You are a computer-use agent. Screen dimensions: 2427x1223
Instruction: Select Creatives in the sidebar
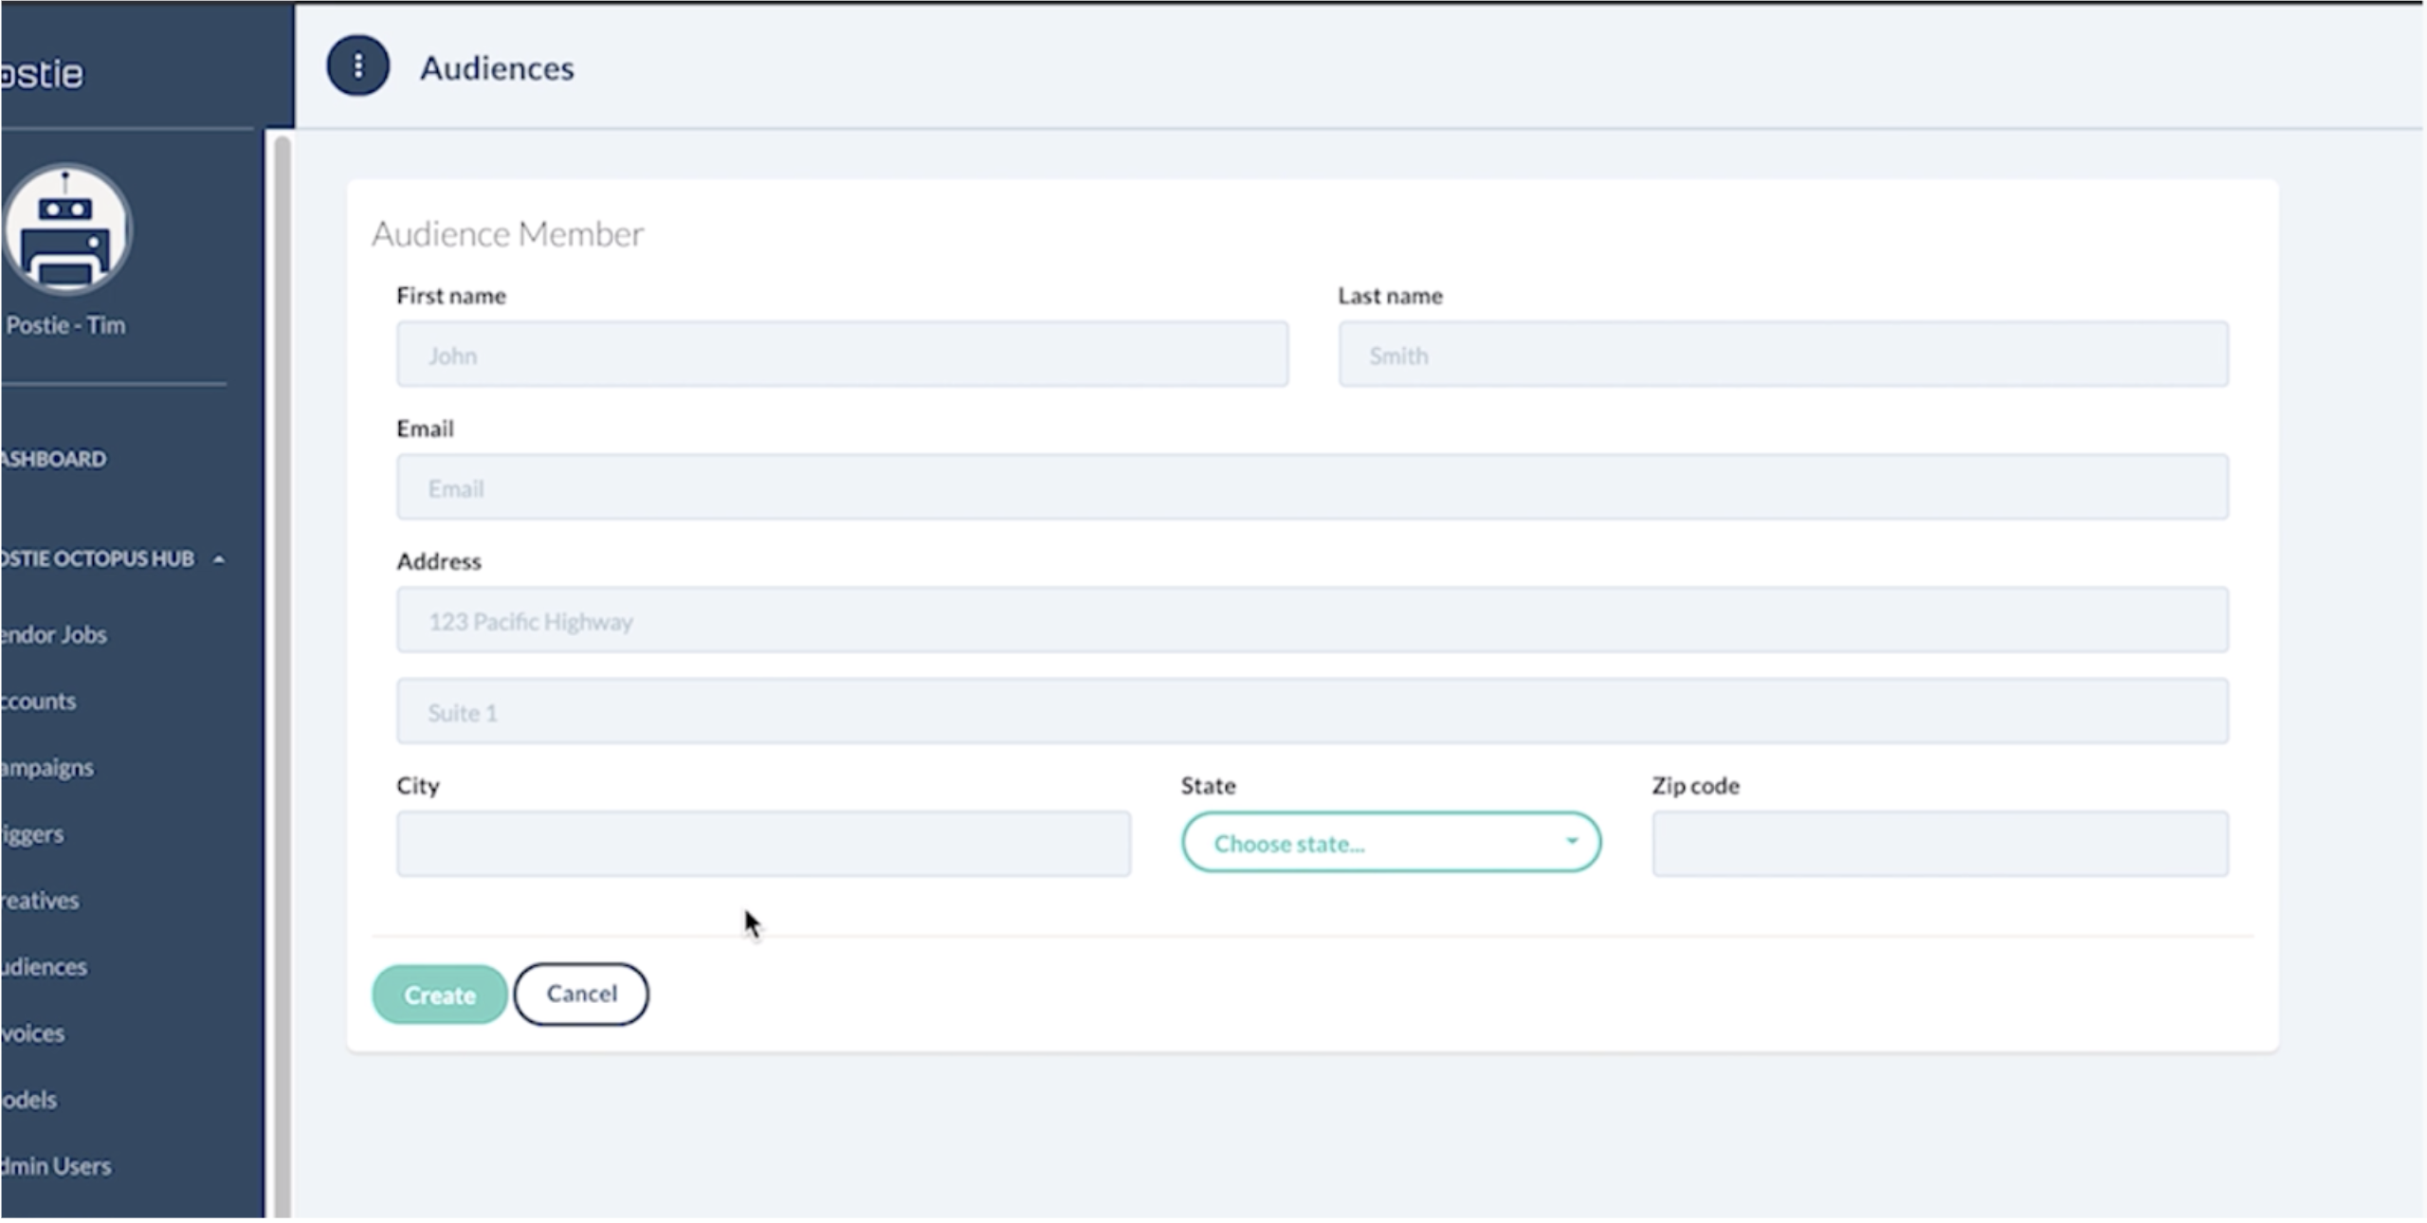pyautogui.click(x=41, y=901)
